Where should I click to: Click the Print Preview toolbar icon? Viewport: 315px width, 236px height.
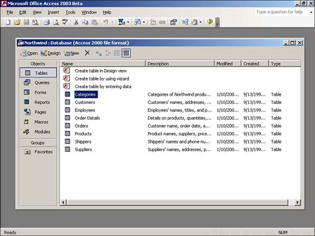click(x=55, y=22)
